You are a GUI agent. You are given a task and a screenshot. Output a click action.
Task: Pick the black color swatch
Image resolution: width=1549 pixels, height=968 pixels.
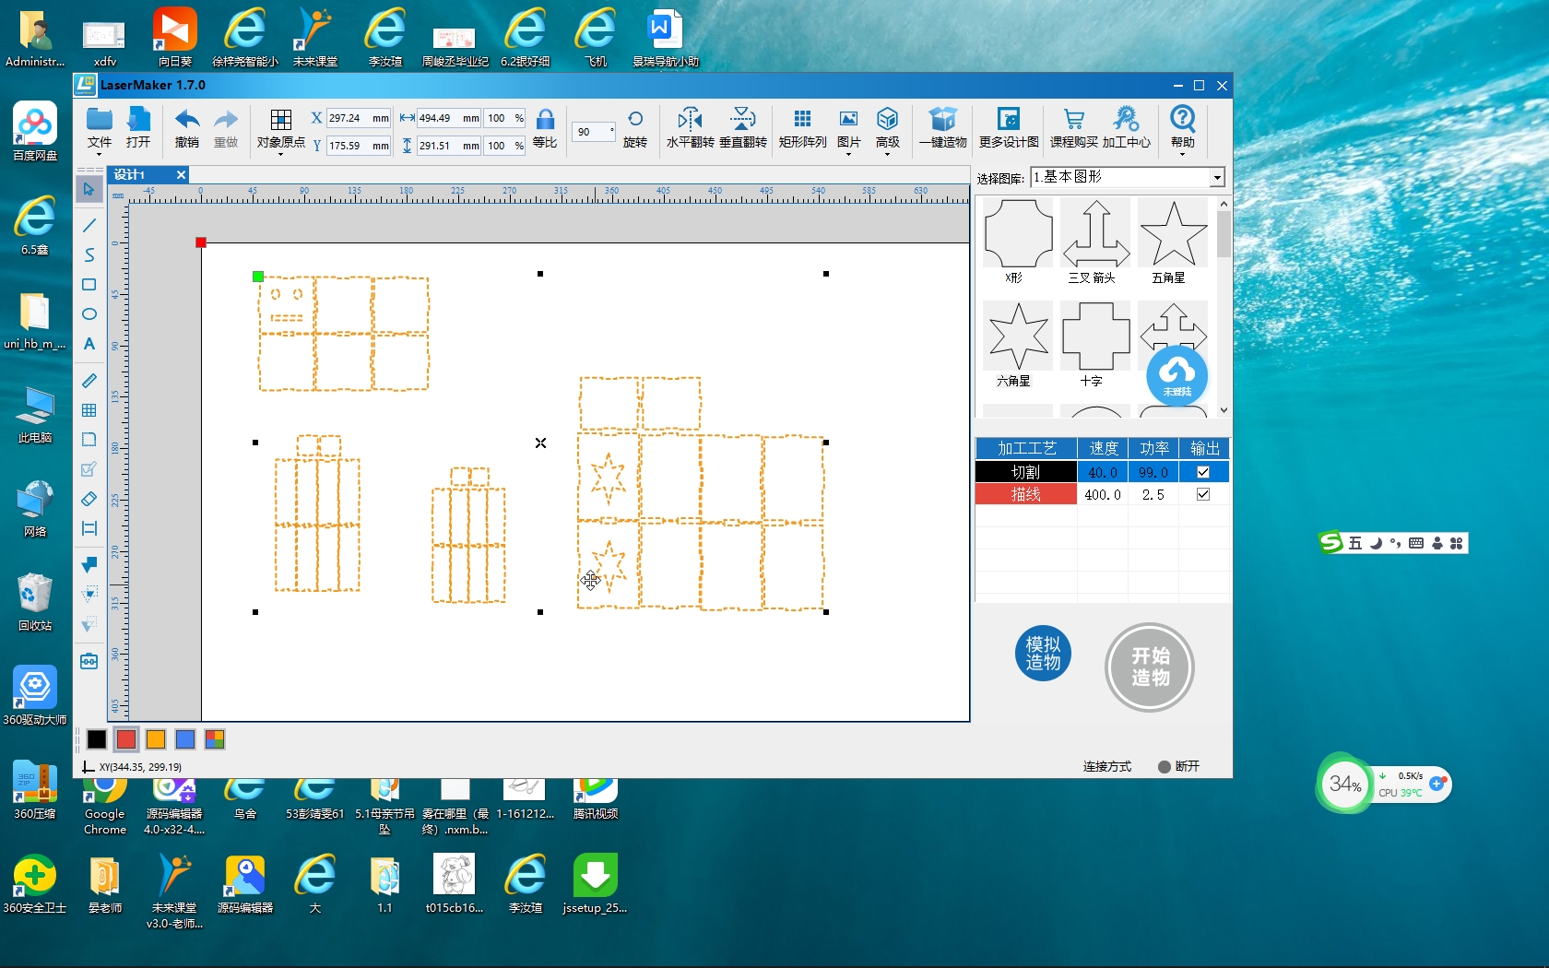pos(97,739)
